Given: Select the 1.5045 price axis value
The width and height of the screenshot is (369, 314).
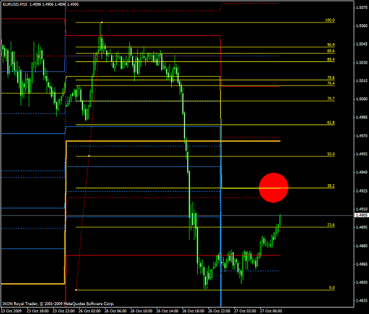Looking at the screenshot, I should (361, 44).
